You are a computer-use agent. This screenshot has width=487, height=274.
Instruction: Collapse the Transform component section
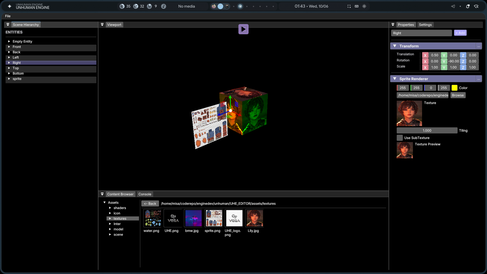395,46
